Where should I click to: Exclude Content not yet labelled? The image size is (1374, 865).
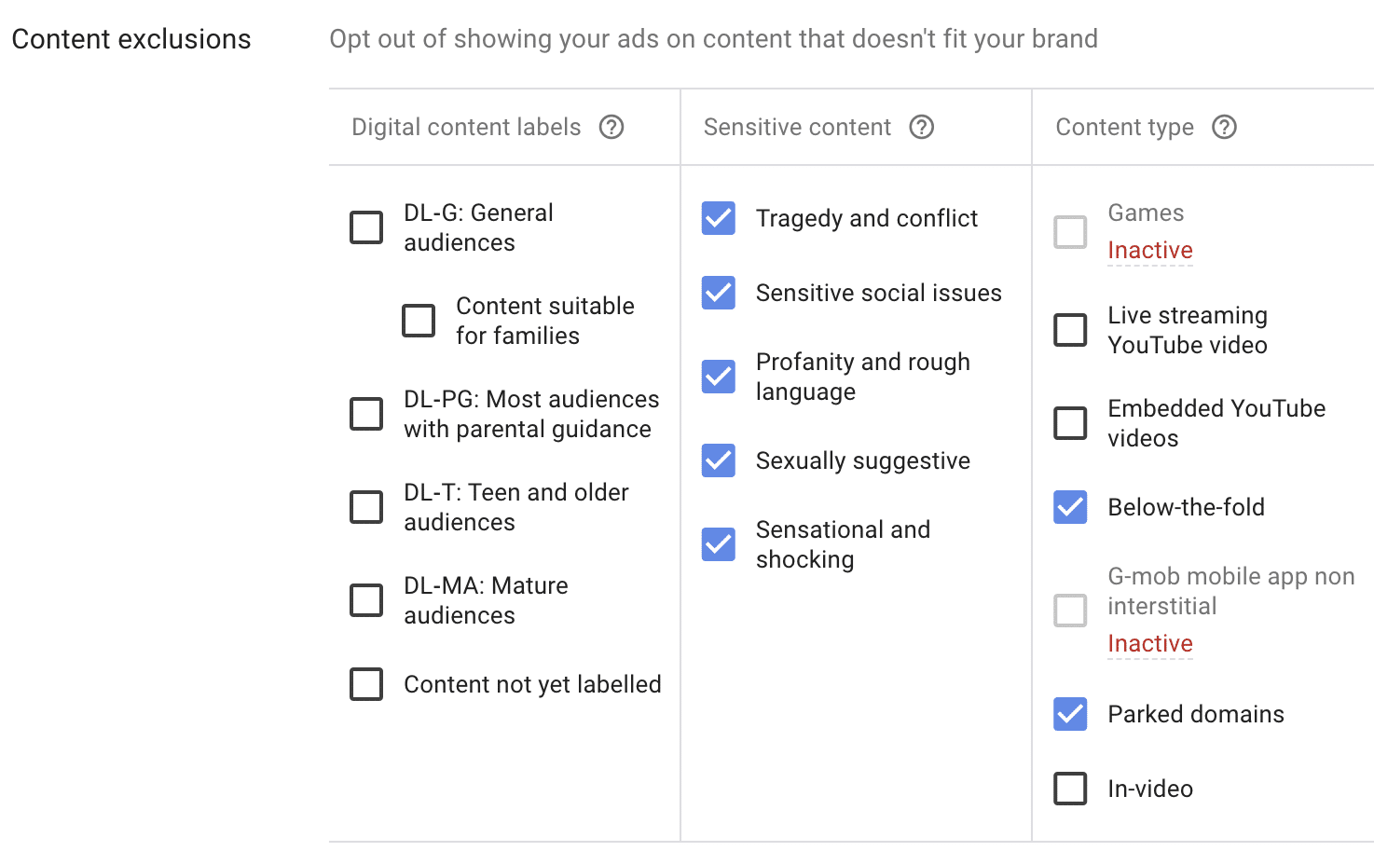pyautogui.click(x=366, y=684)
